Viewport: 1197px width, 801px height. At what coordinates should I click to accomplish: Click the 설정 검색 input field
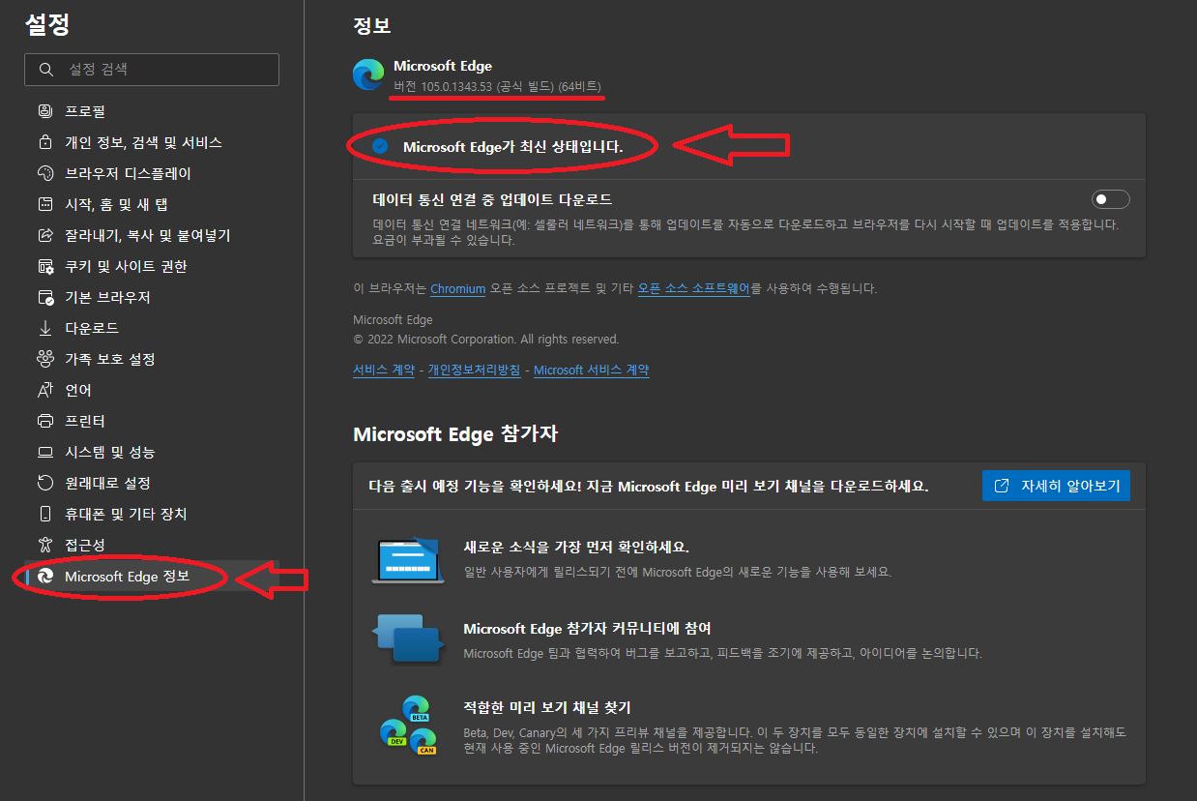point(152,70)
